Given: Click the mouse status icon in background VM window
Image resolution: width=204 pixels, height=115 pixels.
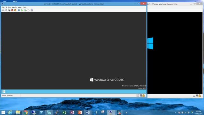Looking at the screenshot, I should (x=197, y=96).
